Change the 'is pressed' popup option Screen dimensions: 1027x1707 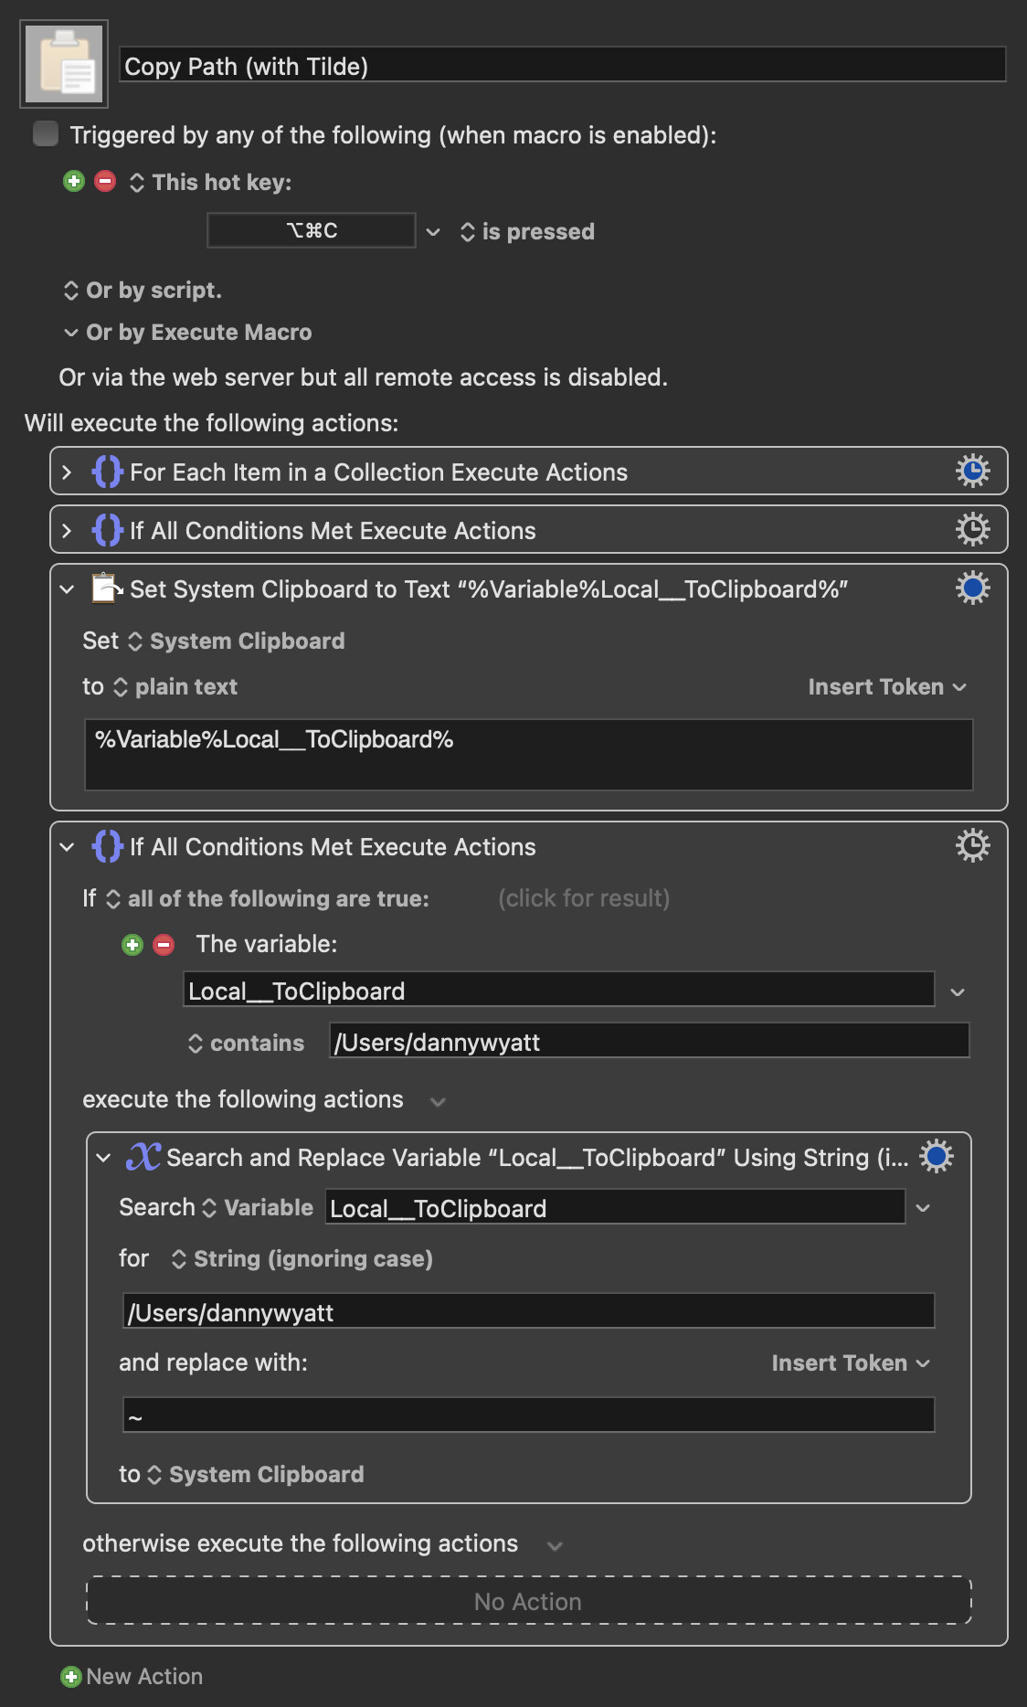pos(527,232)
